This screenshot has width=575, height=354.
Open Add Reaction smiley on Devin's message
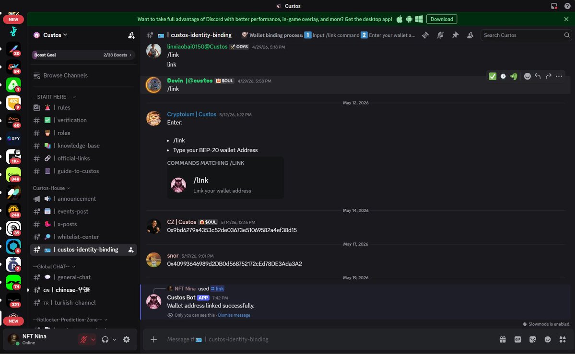coord(528,76)
